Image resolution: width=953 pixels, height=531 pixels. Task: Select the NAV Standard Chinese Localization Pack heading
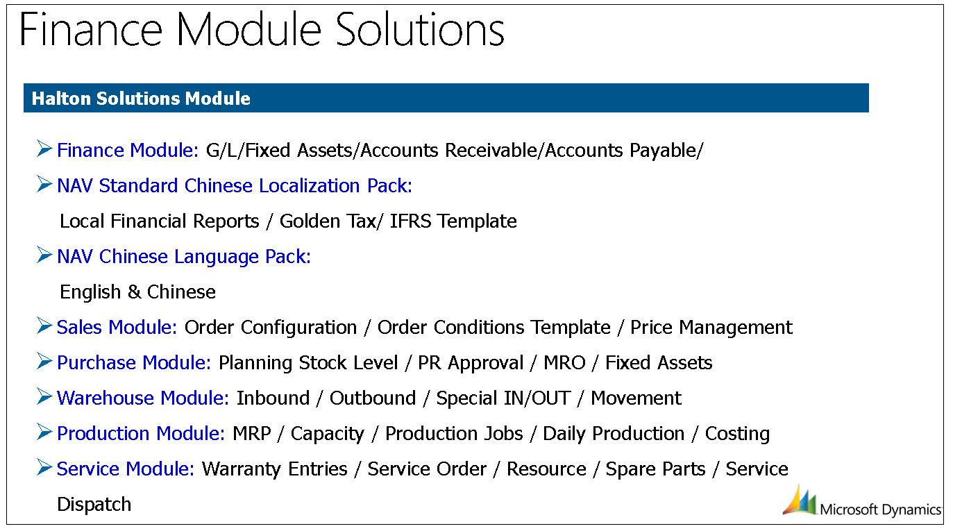tap(235, 186)
